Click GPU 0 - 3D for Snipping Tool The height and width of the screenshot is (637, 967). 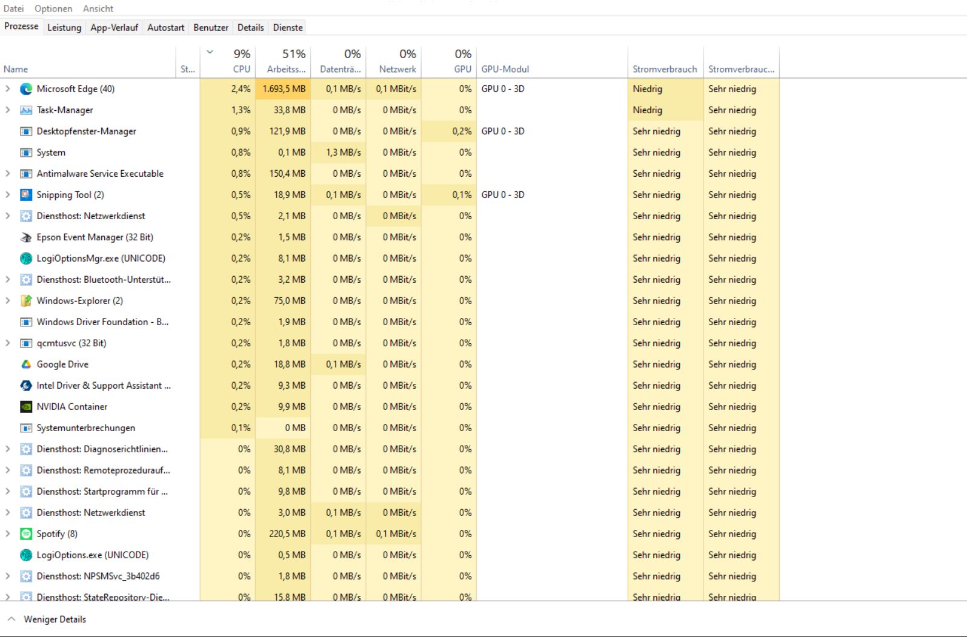coord(503,195)
